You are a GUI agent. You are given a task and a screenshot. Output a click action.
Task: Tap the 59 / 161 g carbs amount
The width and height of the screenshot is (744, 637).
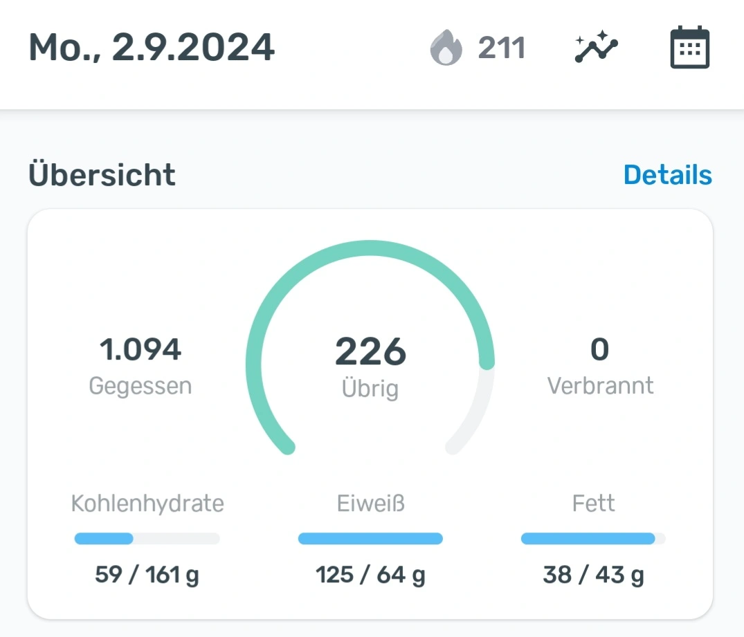click(147, 575)
